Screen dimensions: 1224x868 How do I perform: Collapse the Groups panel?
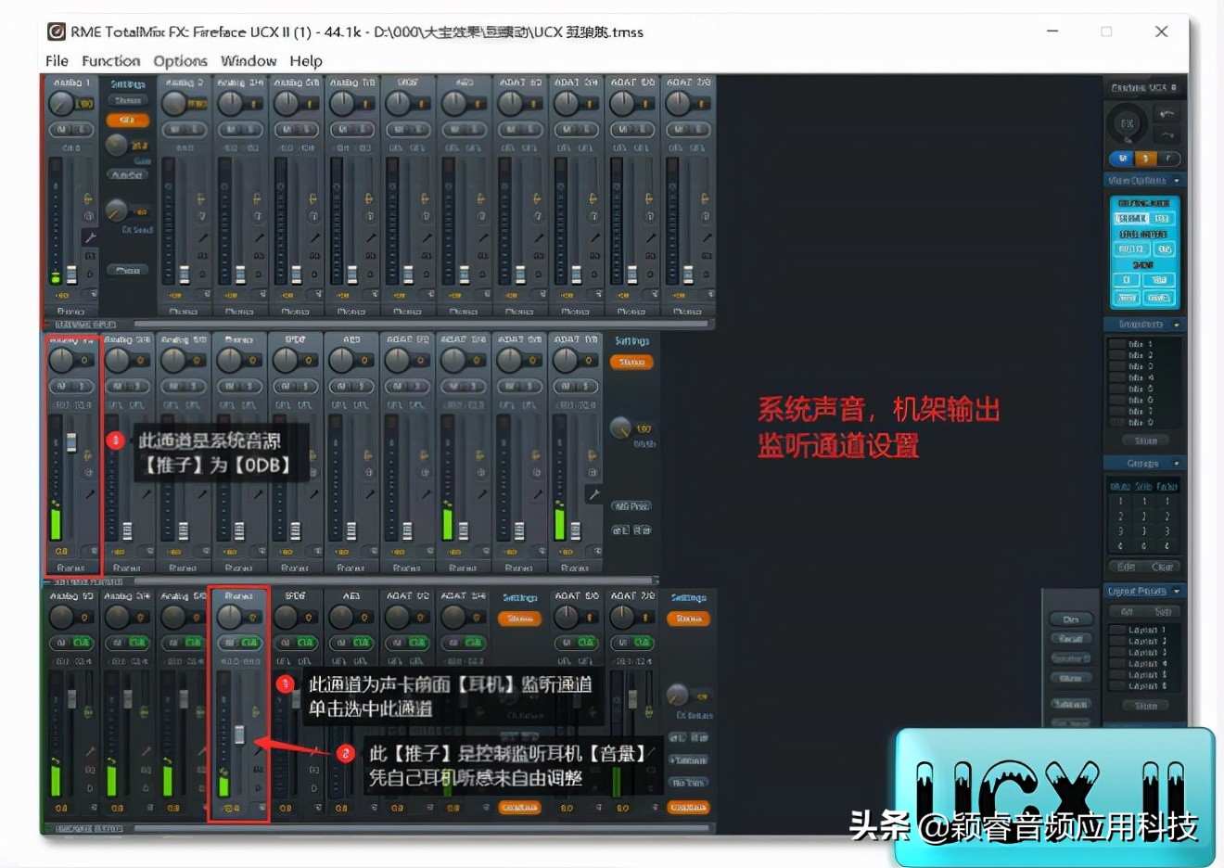tap(1176, 463)
